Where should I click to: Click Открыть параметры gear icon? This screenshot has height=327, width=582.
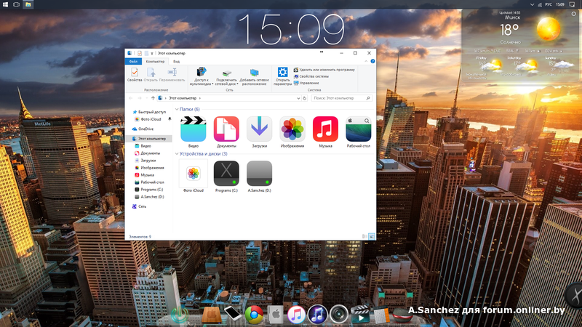[x=283, y=73]
